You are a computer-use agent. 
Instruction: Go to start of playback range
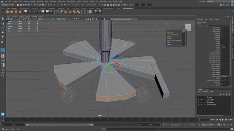pos(212,120)
